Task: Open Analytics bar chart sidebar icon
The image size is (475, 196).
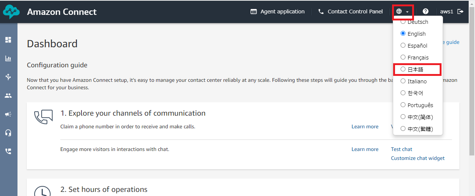Action: coord(8,58)
